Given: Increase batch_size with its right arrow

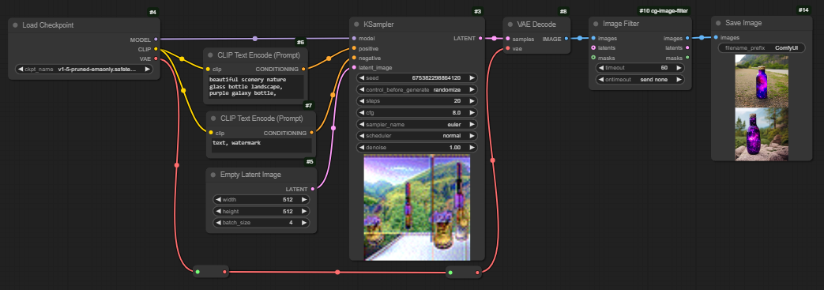Looking at the screenshot, I should pos(303,223).
